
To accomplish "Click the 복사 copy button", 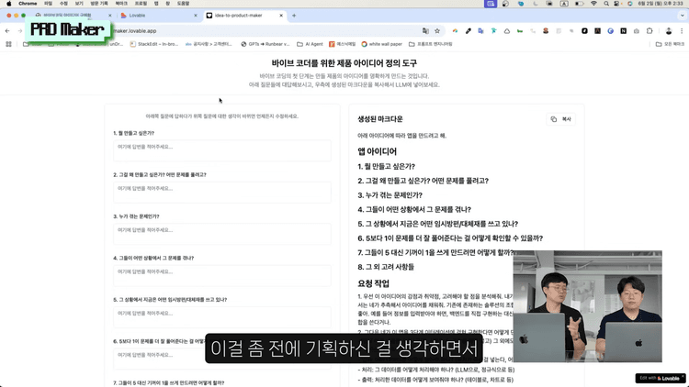I will click(560, 119).
